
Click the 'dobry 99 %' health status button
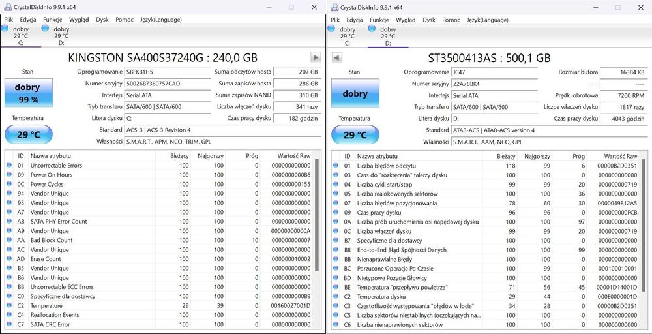[28, 93]
